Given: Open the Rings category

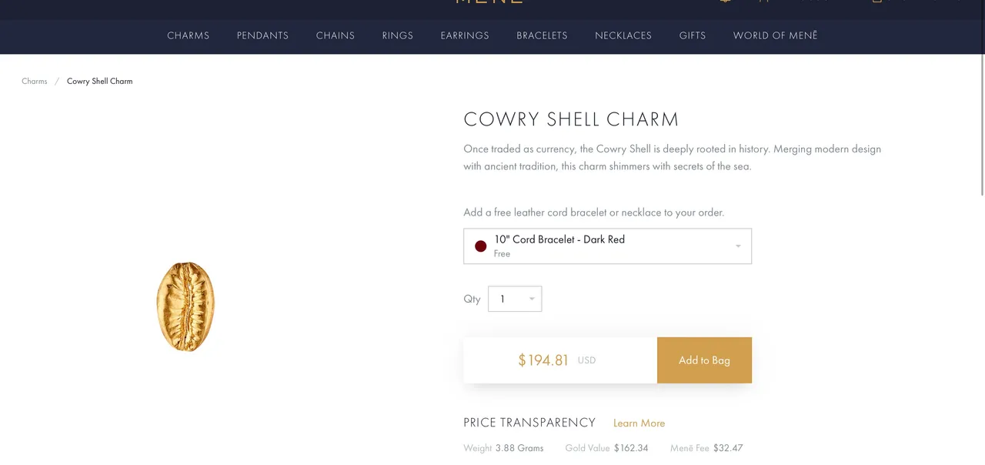Looking at the screenshot, I should pos(398,35).
